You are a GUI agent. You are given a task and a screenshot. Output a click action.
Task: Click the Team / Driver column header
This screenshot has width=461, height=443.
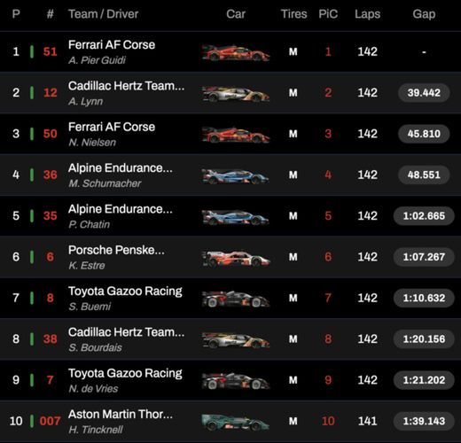(x=103, y=14)
